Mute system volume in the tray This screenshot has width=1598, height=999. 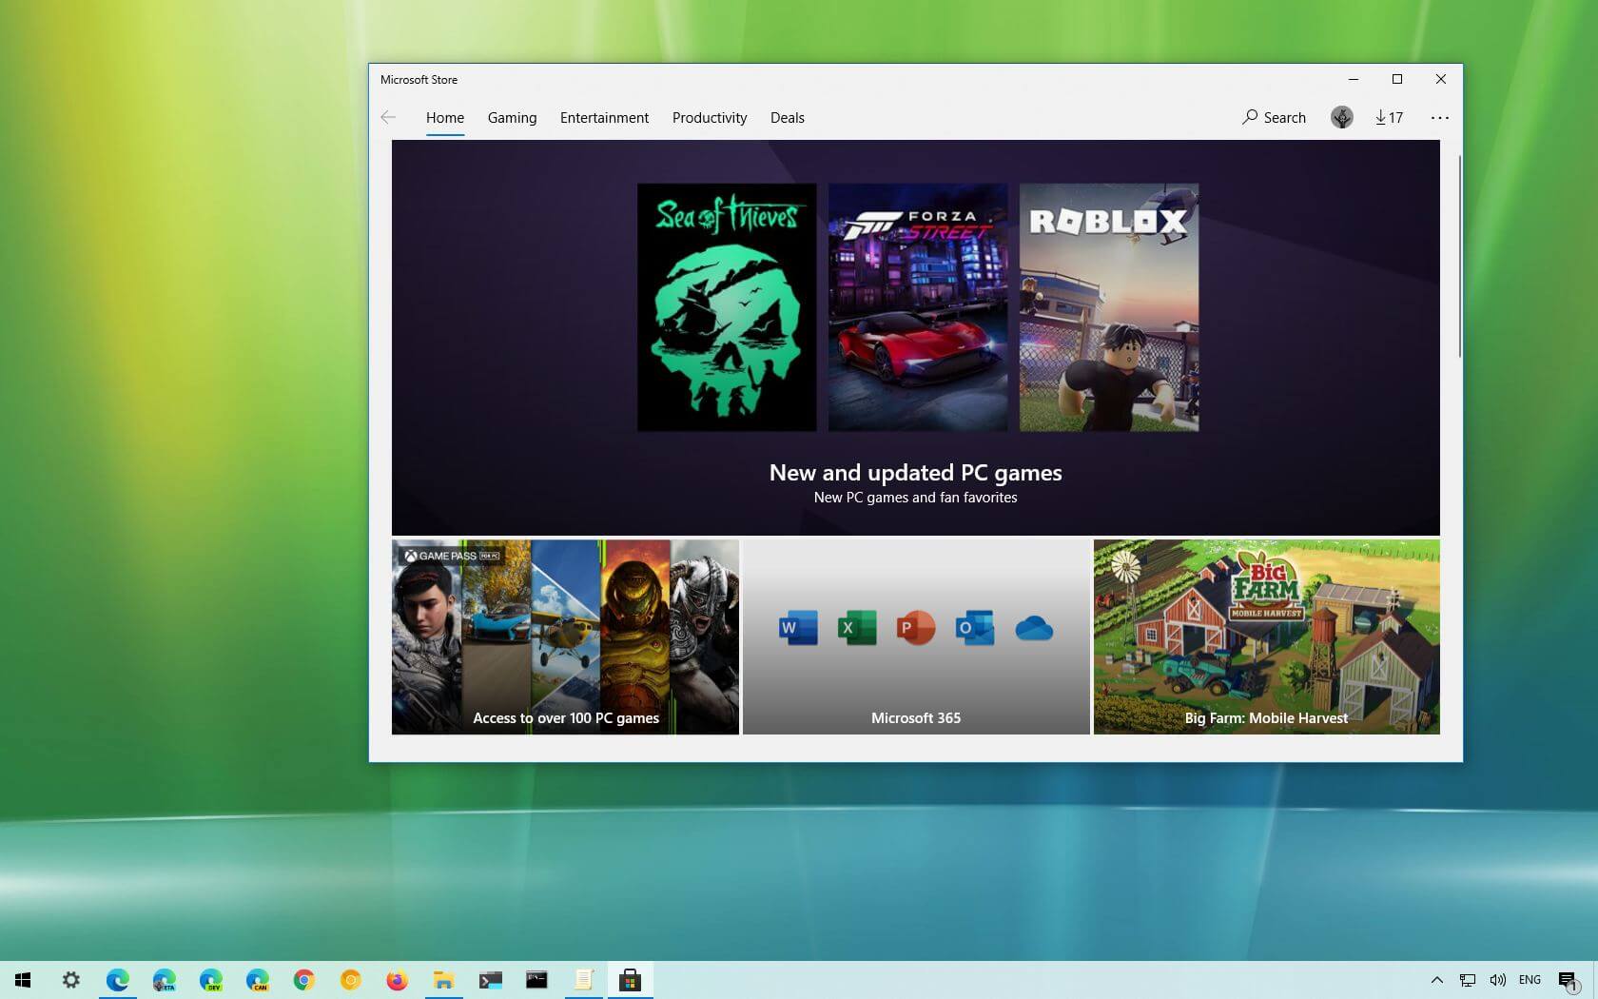[1498, 980]
